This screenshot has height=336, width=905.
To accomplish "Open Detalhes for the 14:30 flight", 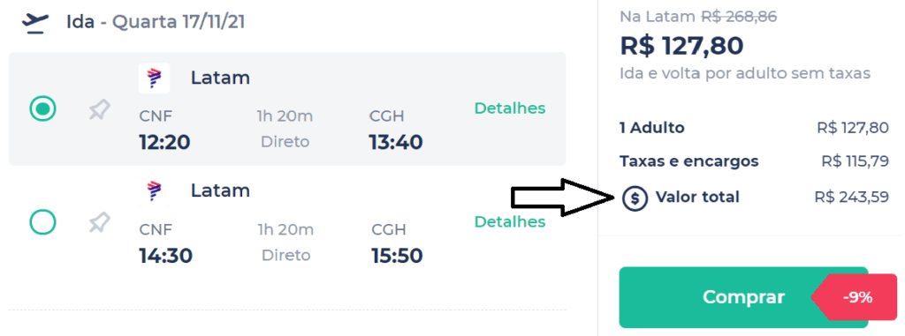I will coord(510,221).
